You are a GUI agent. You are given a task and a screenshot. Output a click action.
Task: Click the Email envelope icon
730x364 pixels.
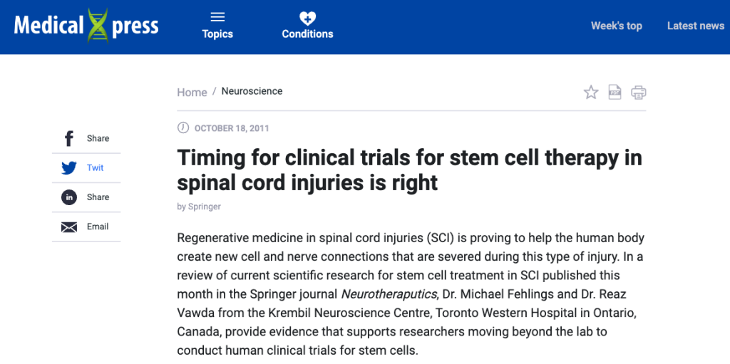(69, 227)
